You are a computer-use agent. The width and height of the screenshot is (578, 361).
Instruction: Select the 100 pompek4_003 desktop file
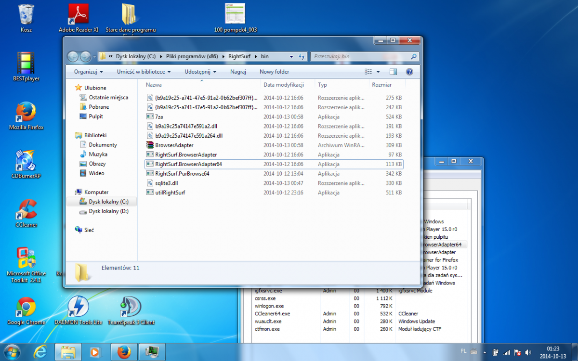point(235,18)
